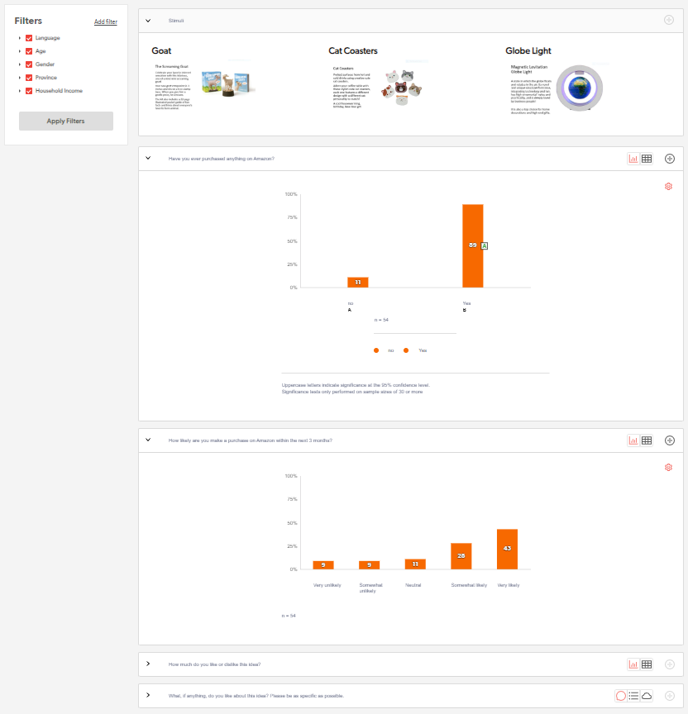Click bar chart icon for Amazon purchase question
This screenshot has width=688, height=714.
coord(633,159)
